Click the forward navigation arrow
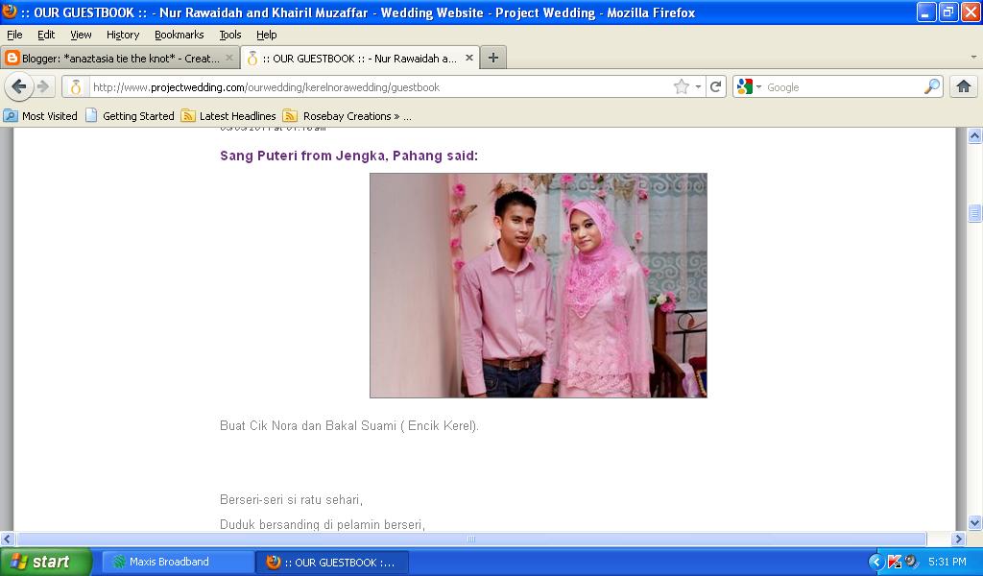This screenshot has width=983, height=576. click(42, 86)
